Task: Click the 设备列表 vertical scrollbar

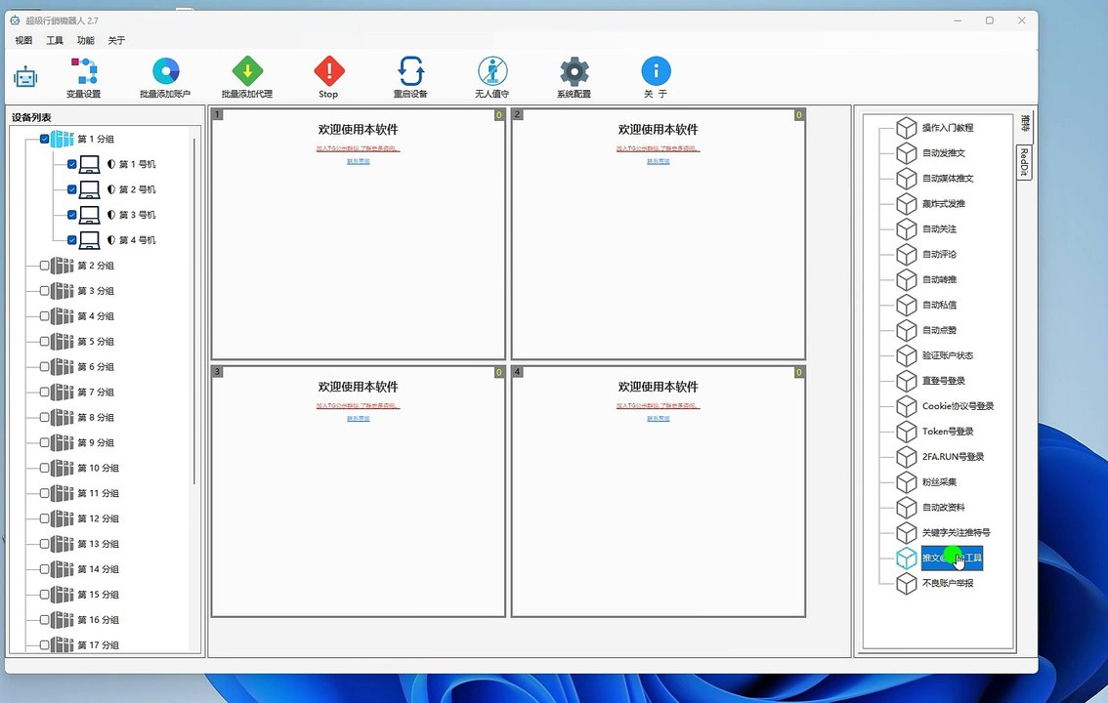Action: [x=194, y=310]
